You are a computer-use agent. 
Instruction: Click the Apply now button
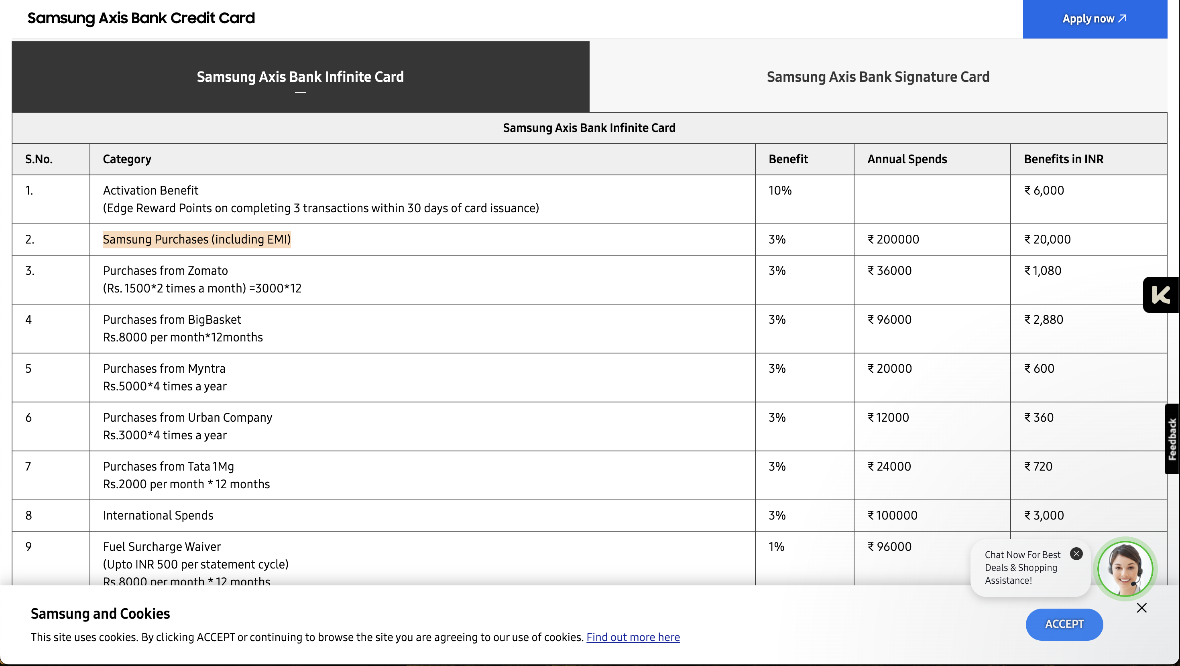pyautogui.click(x=1095, y=19)
